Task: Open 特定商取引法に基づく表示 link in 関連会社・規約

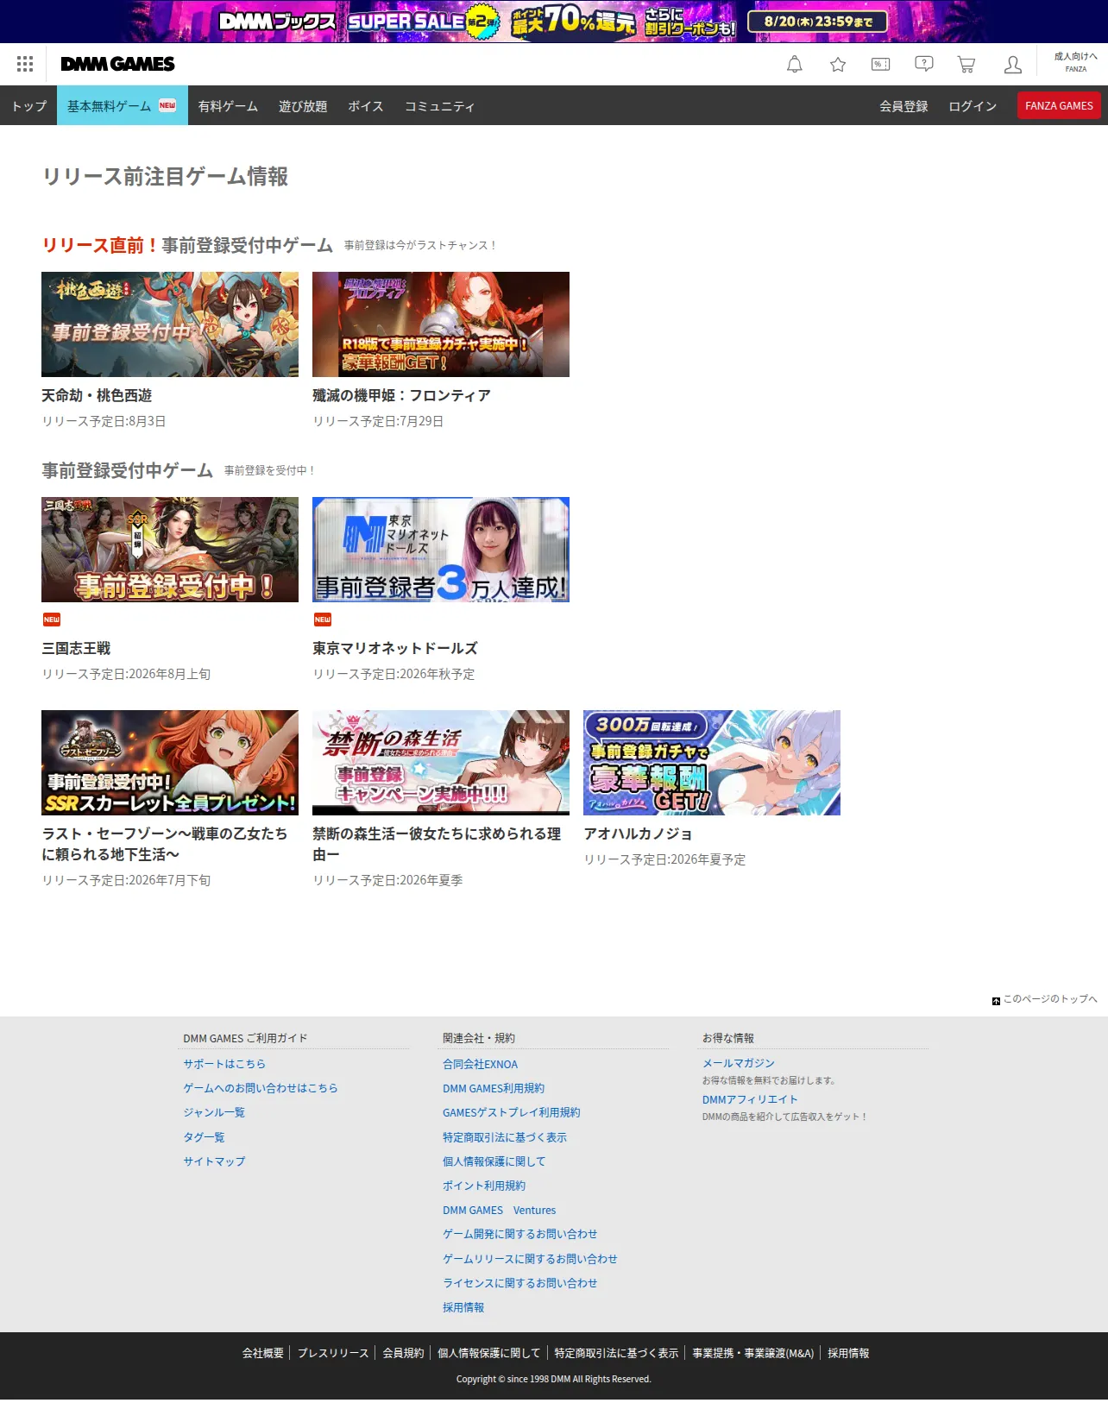Action: [x=505, y=1137]
